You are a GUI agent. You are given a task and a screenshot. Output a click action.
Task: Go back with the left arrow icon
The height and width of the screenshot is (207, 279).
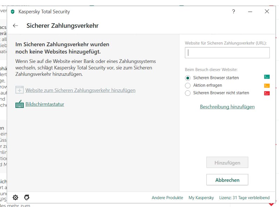[x=15, y=25]
